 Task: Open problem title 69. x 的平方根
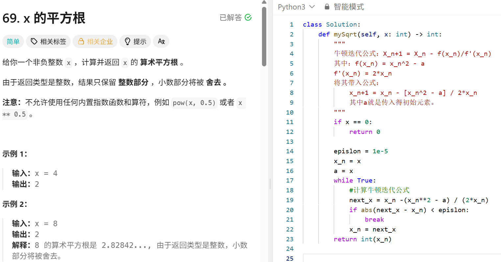pyautogui.click(x=43, y=19)
